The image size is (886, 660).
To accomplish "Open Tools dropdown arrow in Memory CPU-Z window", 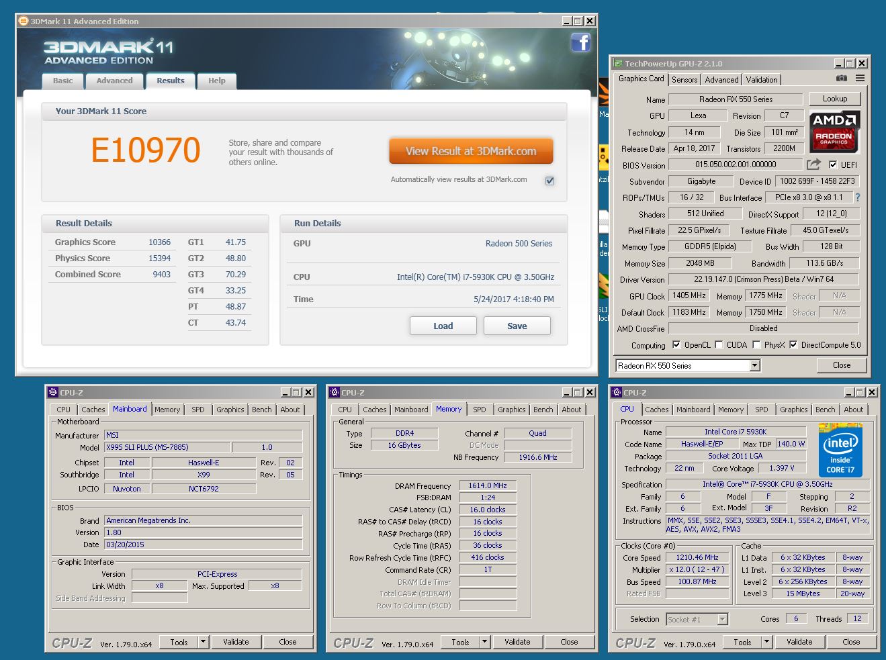I will pos(484,642).
